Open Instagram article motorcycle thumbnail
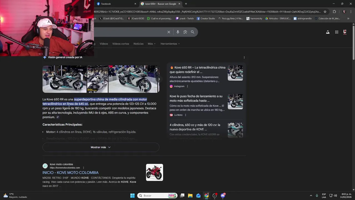This screenshot has width=355, height=200. pos(235,73)
